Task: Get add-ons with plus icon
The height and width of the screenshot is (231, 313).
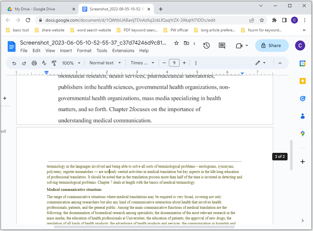Action: coord(303,162)
